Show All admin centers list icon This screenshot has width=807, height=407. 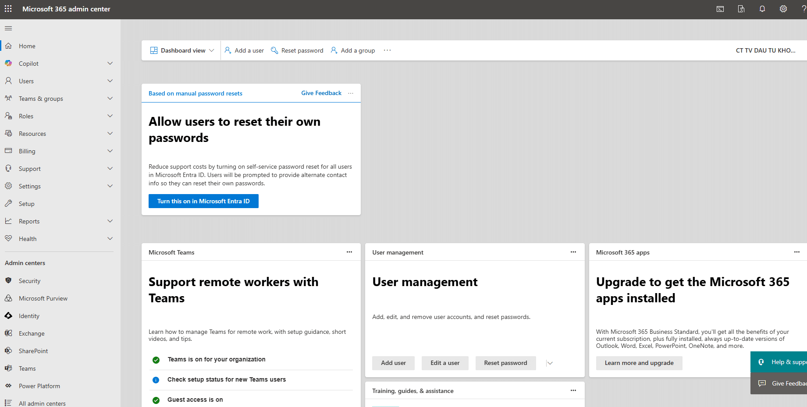8,403
